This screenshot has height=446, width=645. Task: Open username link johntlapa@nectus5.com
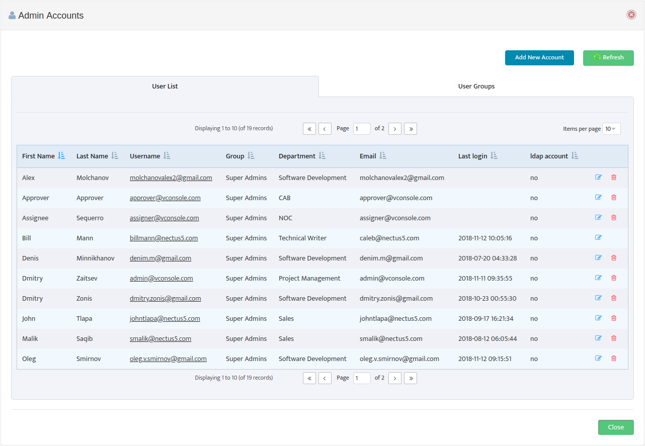pyautogui.click(x=165, y=319)
